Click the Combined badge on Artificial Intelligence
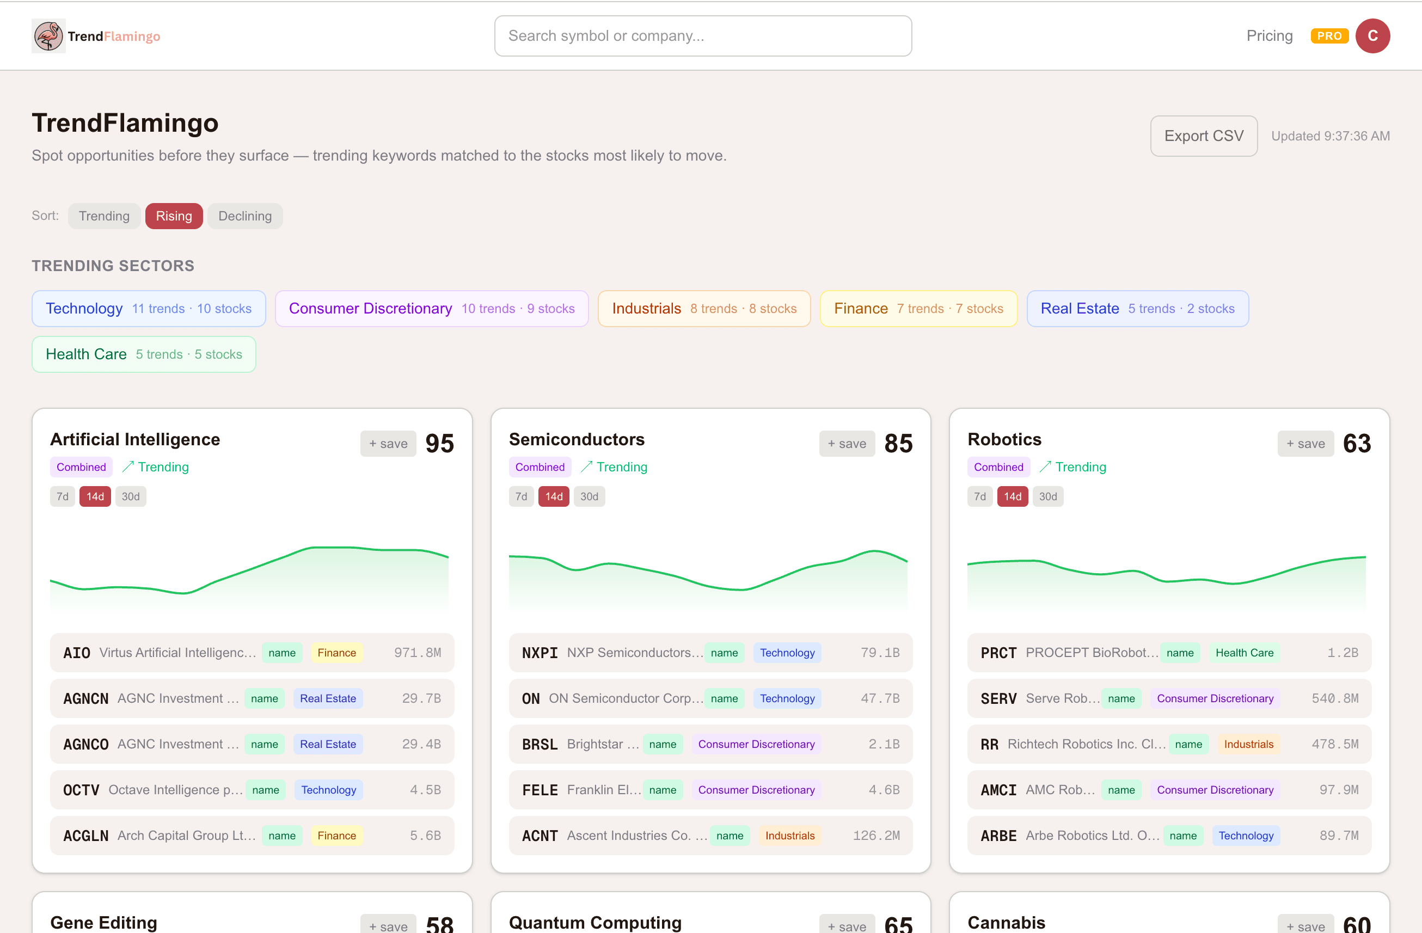Image resolution: width=1422 pixels, height=933 pixels. (81, 467)
